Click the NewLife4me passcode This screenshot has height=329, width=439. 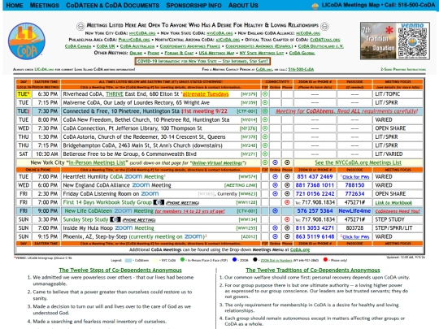pos(354,211)
